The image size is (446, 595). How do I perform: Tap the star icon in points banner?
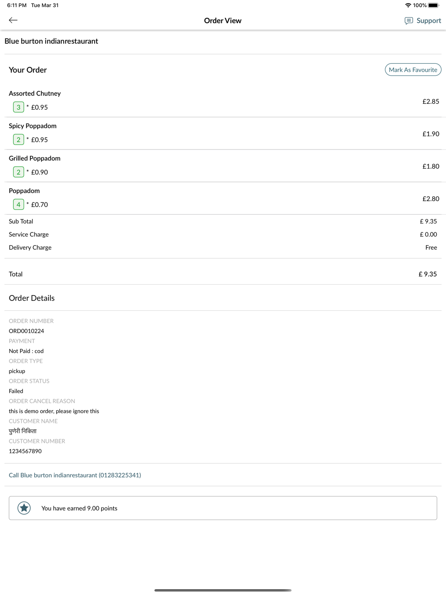click(x=24, y=508)
